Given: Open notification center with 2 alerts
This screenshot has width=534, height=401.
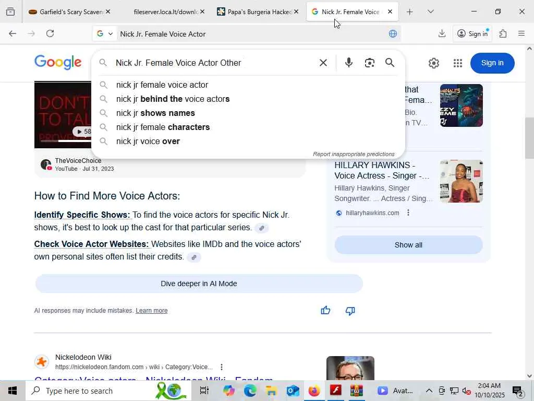Looking at the screenshot, I should click(x=518, y=391).
